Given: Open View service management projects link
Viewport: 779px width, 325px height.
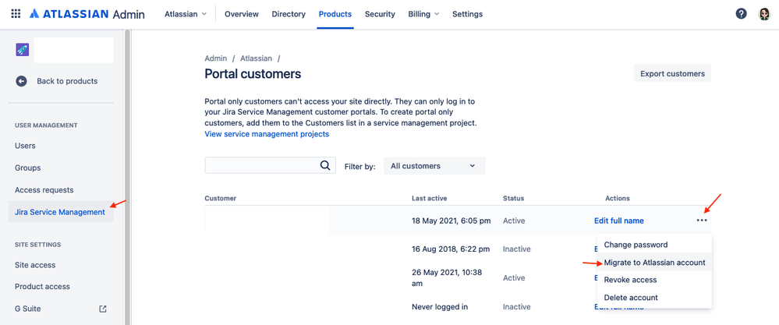Looking at the screenshot, I should (267, 134).
